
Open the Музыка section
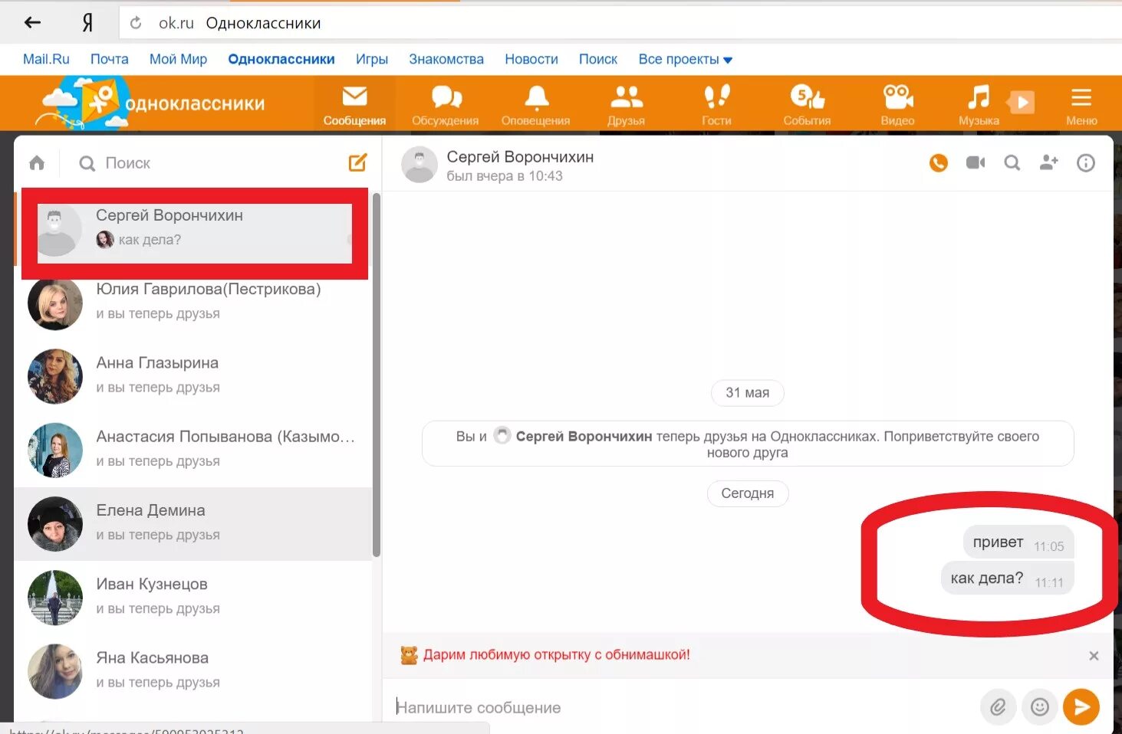pyautogui.click(x=979, y=105)
